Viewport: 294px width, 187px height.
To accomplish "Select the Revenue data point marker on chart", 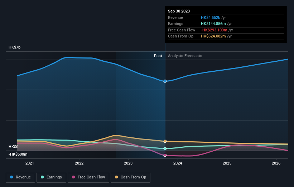I will click(x=165, y=81).
